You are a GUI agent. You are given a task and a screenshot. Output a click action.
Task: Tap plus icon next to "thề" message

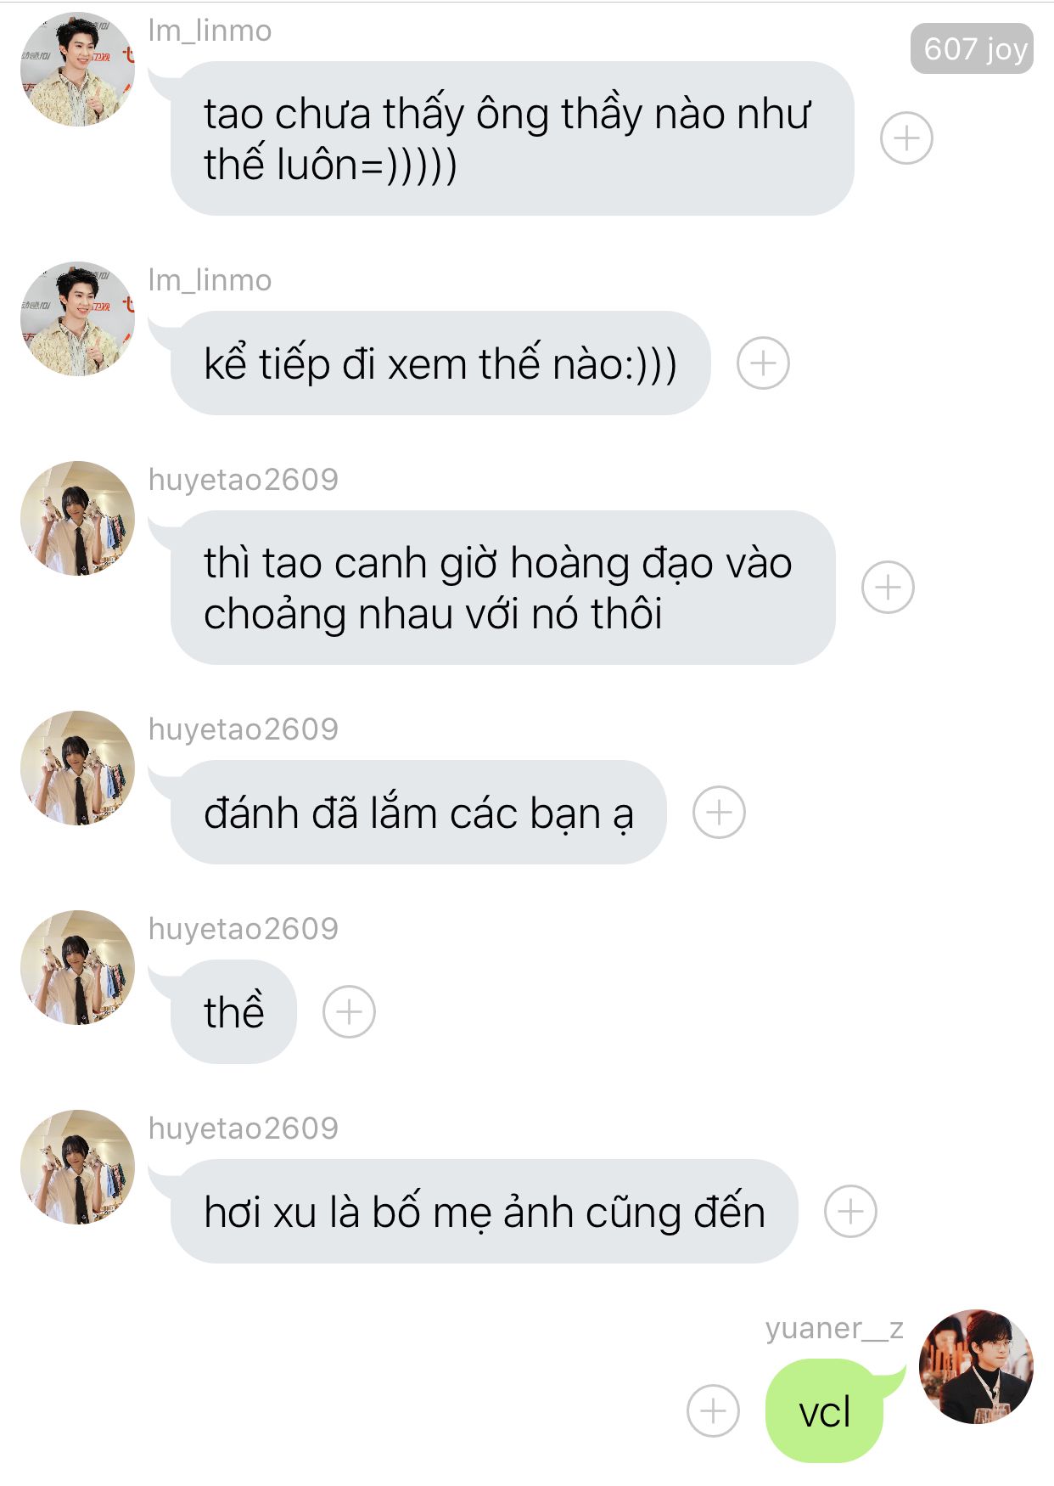point(349,1011)
